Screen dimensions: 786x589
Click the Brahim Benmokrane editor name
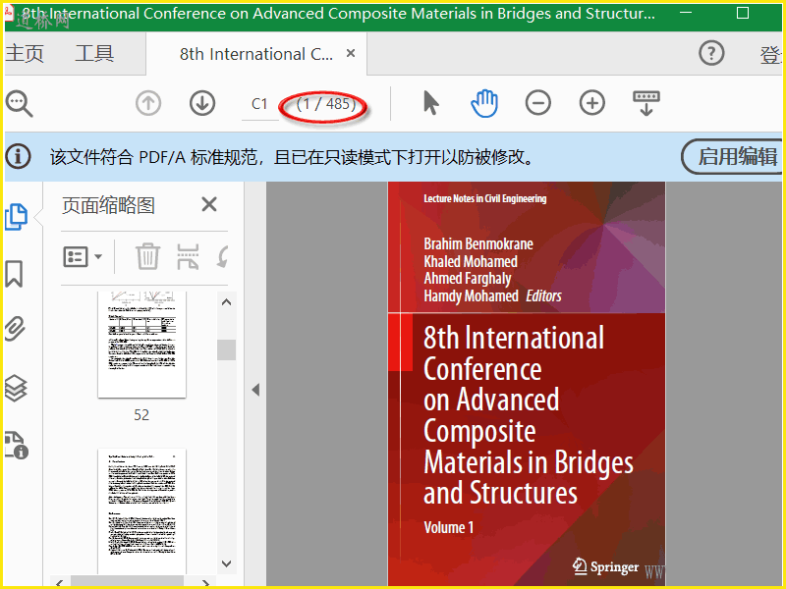pos(478,243)
